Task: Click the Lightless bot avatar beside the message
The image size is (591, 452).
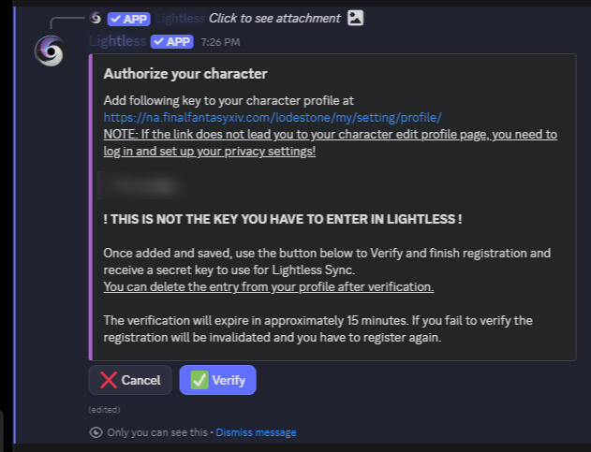Action: pyautogui.click(x=49, y=51)
